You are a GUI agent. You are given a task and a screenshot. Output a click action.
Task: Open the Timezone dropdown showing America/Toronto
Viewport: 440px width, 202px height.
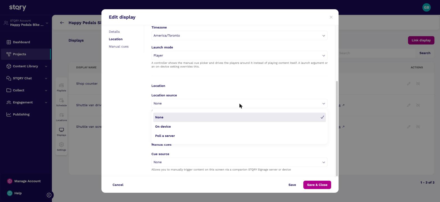click(x=239, y=36)
